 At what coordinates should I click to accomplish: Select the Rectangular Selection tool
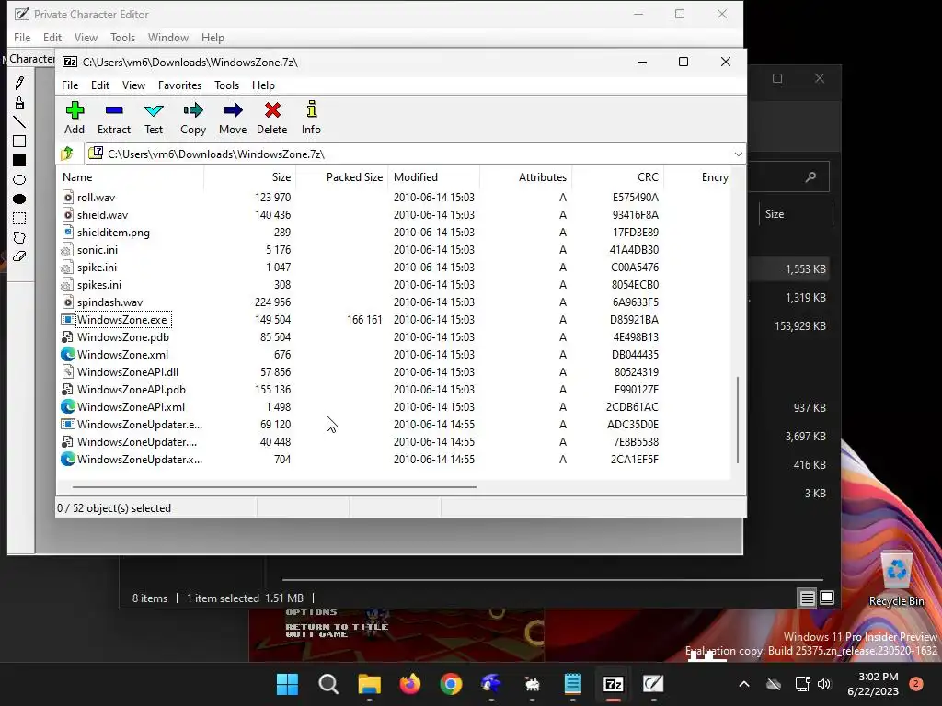click(x=19, y=218)
